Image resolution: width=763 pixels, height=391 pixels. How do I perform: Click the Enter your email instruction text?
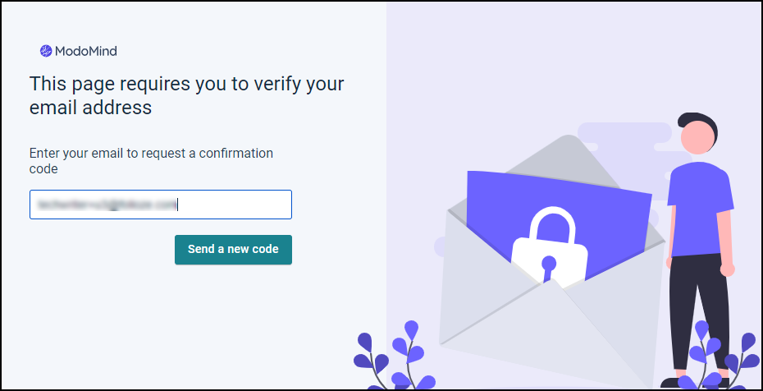pos(151,161)
